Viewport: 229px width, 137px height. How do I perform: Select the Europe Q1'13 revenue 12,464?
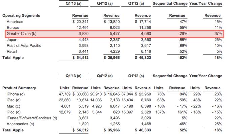click(x=83, y=28)
